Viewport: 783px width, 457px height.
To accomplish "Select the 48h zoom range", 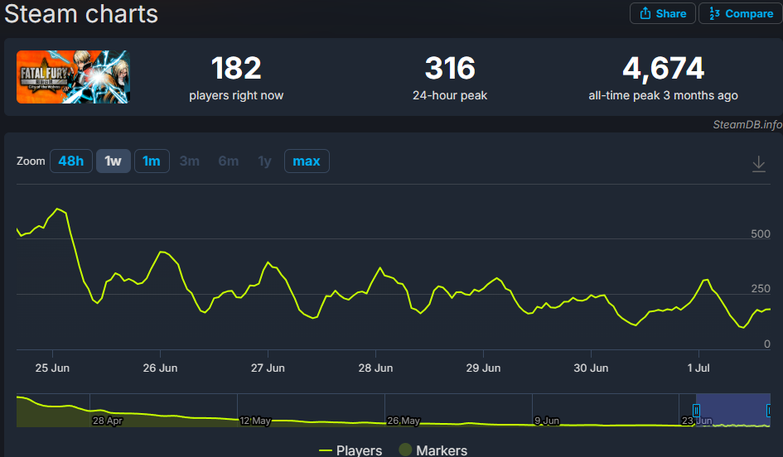I will point(71,161).
